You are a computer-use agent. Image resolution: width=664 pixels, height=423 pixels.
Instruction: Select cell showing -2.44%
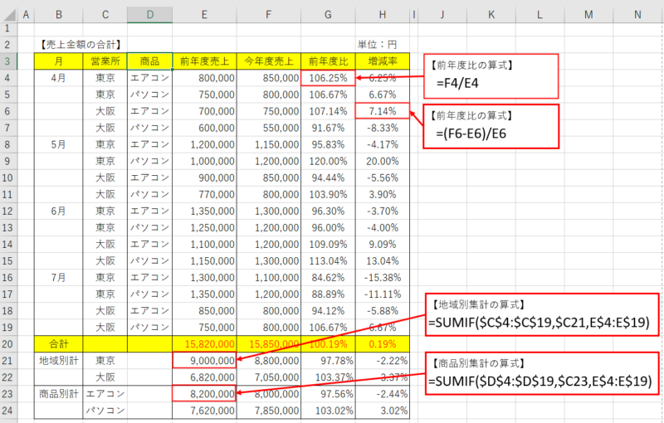tap(383, 394)
